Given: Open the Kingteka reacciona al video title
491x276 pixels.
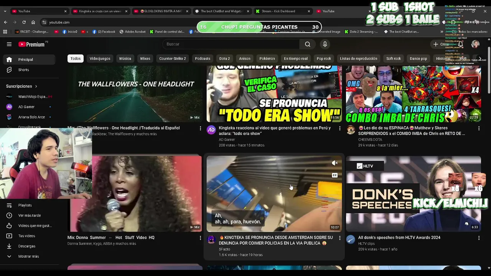Looking at the screenshot, I should pos(275,131).
